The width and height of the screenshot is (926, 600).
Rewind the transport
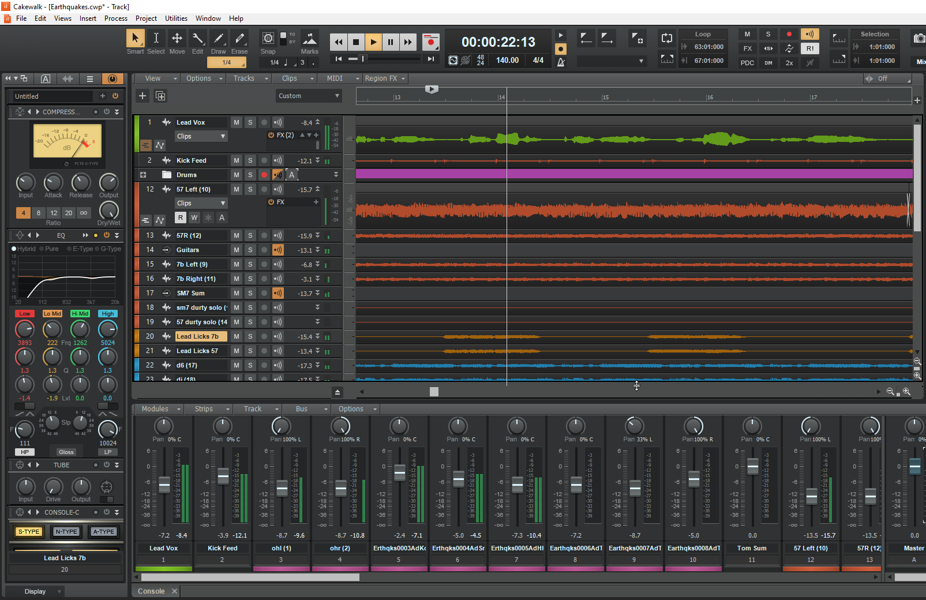click(x=339, y=42)
